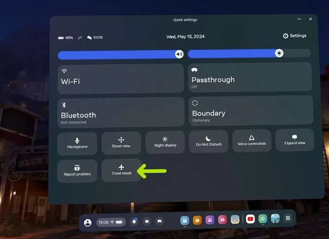The image size is (329, 239).
Task: Open notifications bell in the dock
Action: click(x=134, y=222)
